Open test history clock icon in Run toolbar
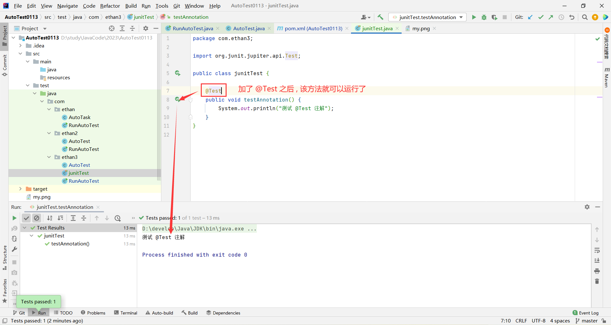Screen dimensions: 611x325 click(118, 218)
